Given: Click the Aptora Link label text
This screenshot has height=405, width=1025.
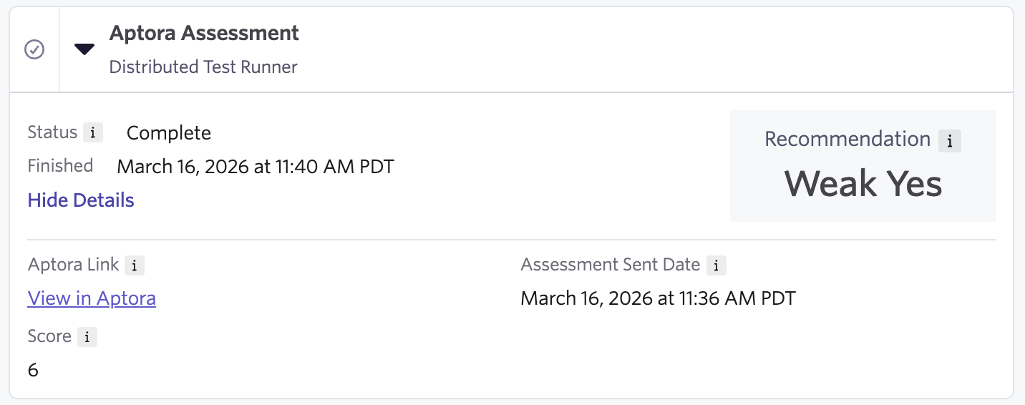Looking at the screenshot, I should click(x=73, y=265).
